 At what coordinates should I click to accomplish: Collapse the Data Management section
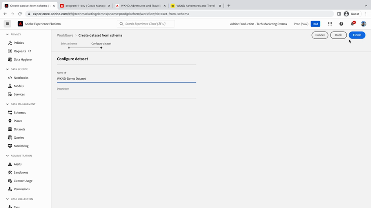coord(8,104)
